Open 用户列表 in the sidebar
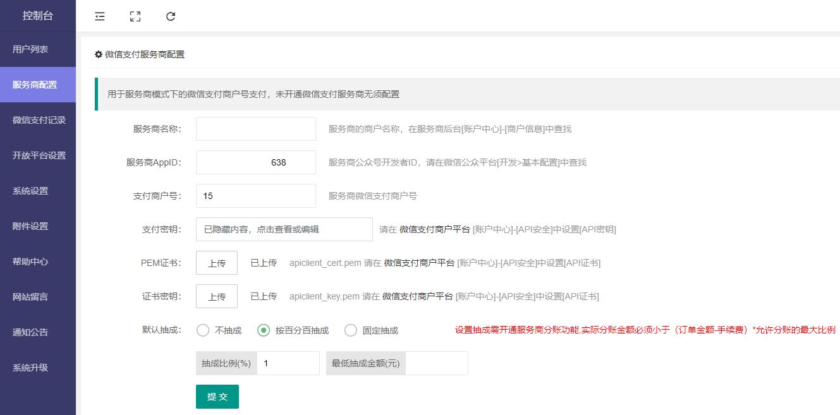This screenshot has height=415, width=840. click(30, 49)
